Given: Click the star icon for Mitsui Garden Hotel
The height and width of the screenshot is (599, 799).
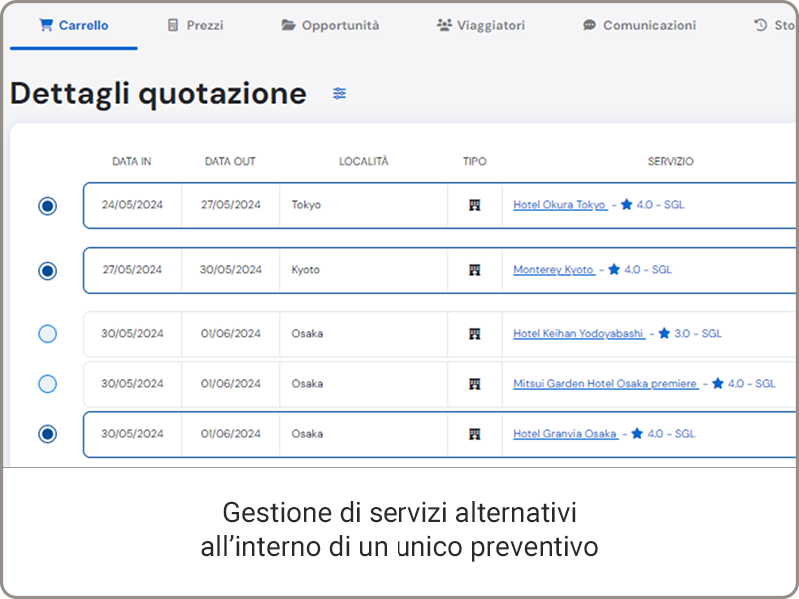Looking at the screenshot, I should [718, 383].
